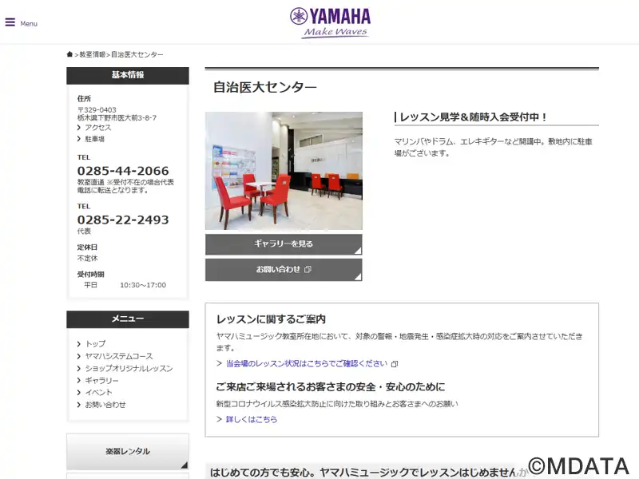Open the イベント menu item
The width and height of the screenshot is (639, 479).
pyautogui.click(x=98, y=392)
